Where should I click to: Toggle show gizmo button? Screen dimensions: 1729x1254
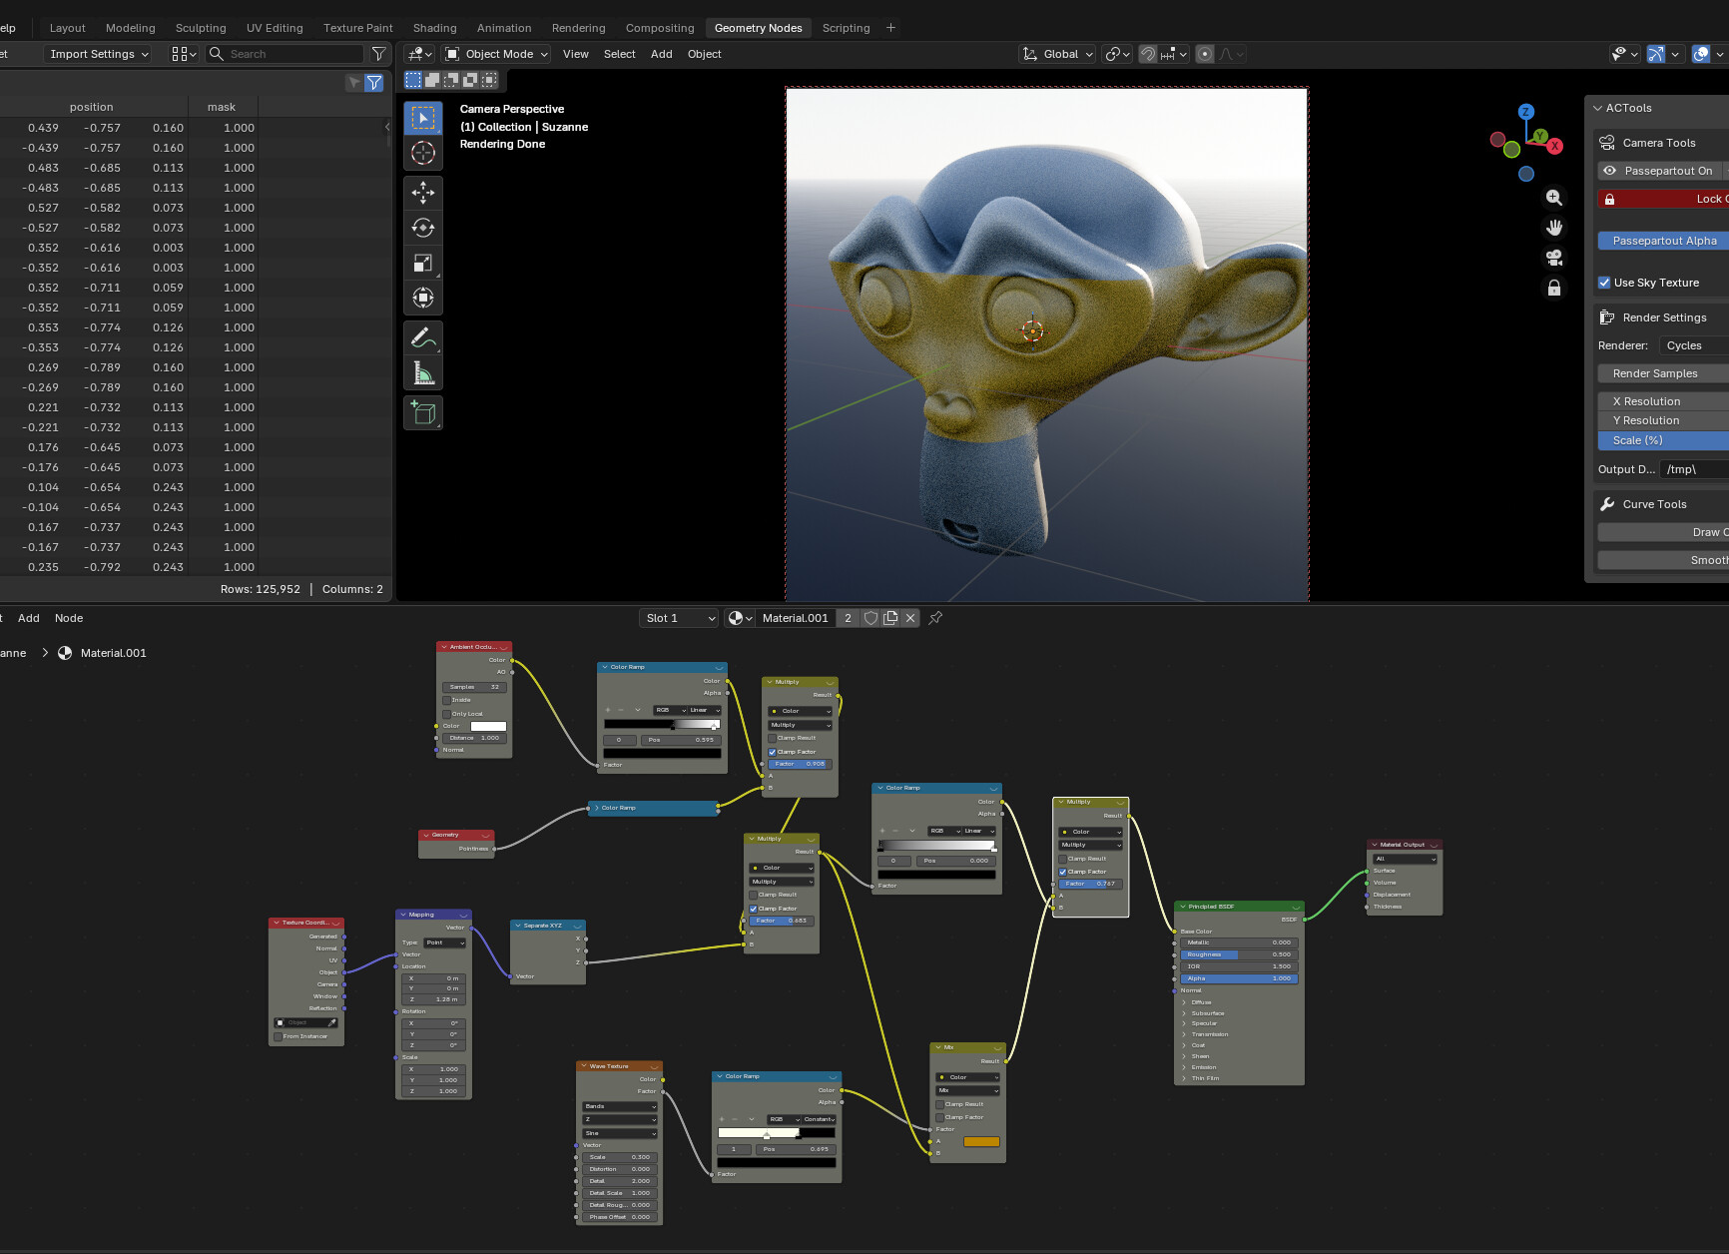pos(1656,54)
